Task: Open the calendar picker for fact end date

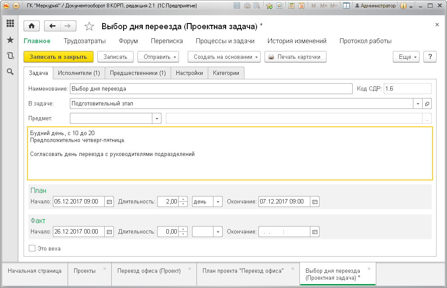Action: pyautogui.click(x=315, y=232)
